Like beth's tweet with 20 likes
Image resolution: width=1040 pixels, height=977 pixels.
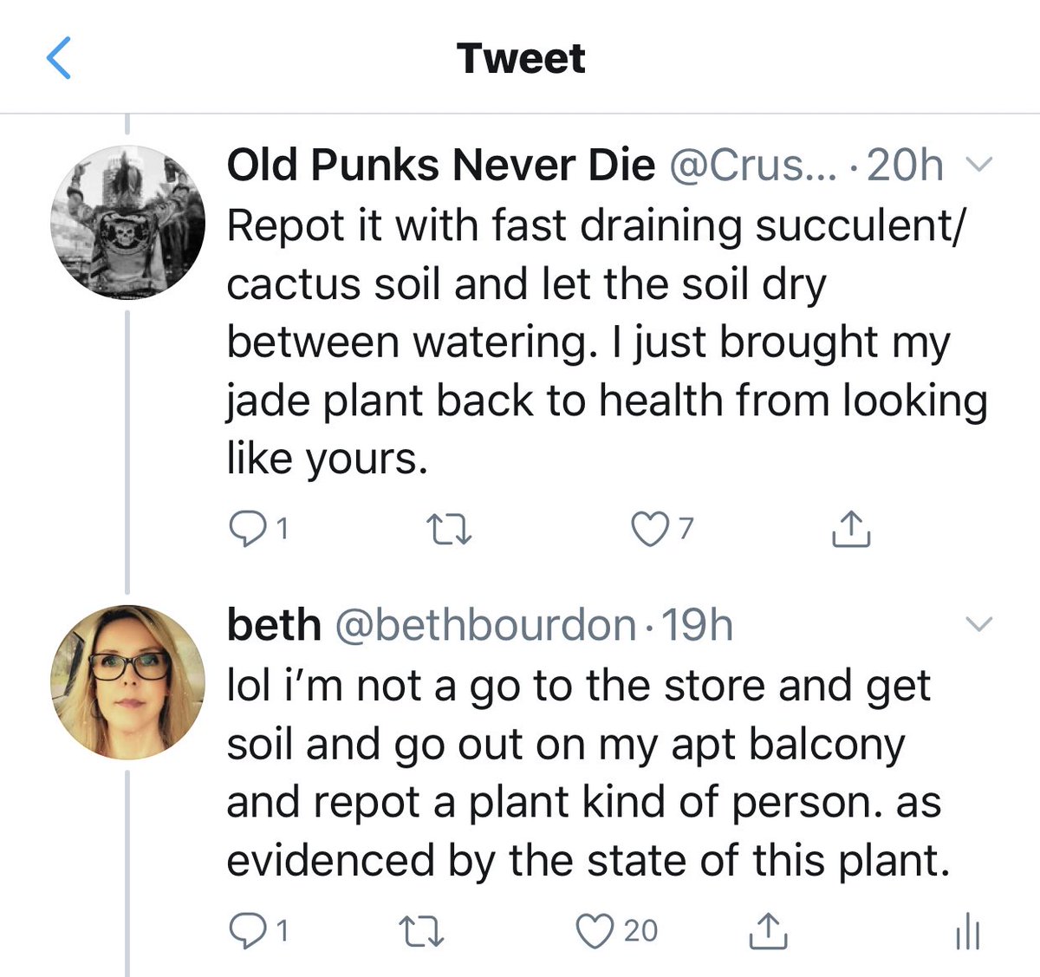pos(596,930)
